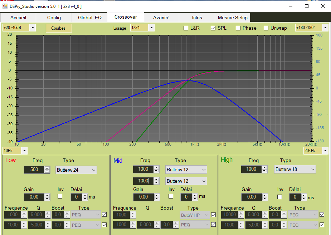
Task: Toggle the Phase display checkbox
Action: point(238,28)
